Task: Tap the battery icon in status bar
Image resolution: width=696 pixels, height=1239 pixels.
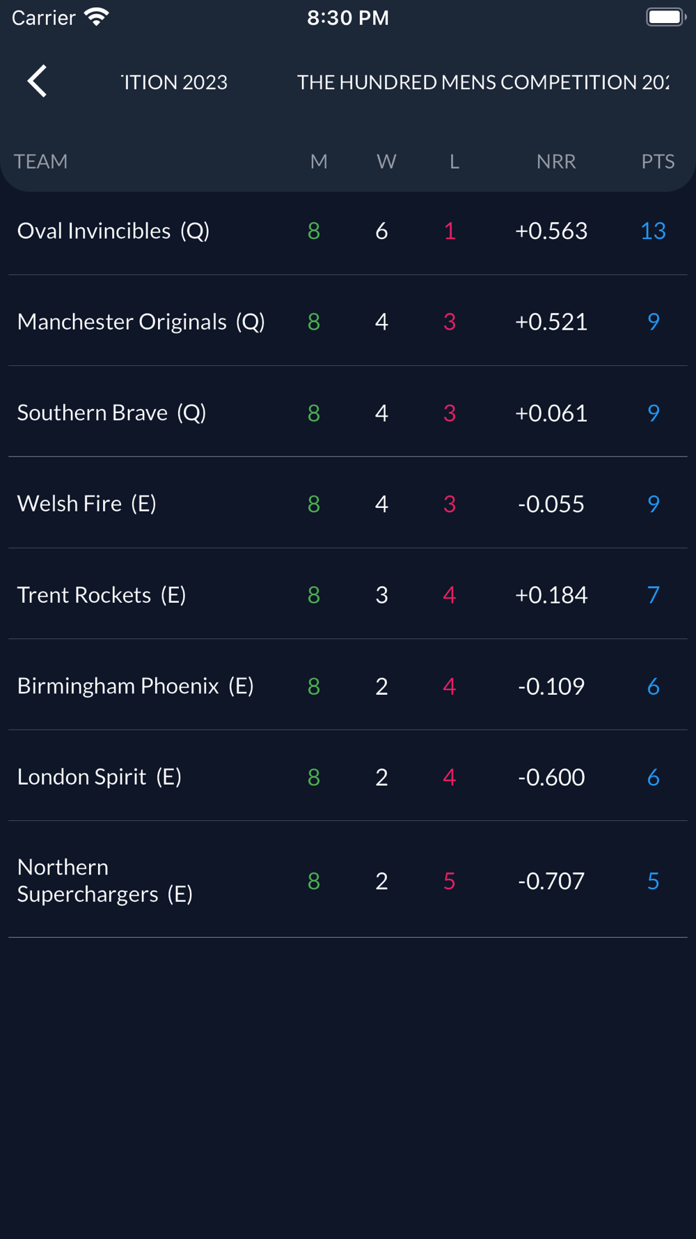Action: point(665,17)
